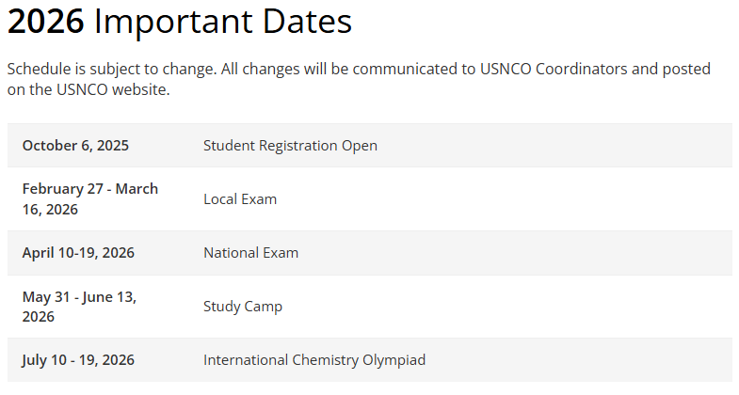Click the Important Dates words in heading
The height and width of the screenshot is (395, 739).
223,23
